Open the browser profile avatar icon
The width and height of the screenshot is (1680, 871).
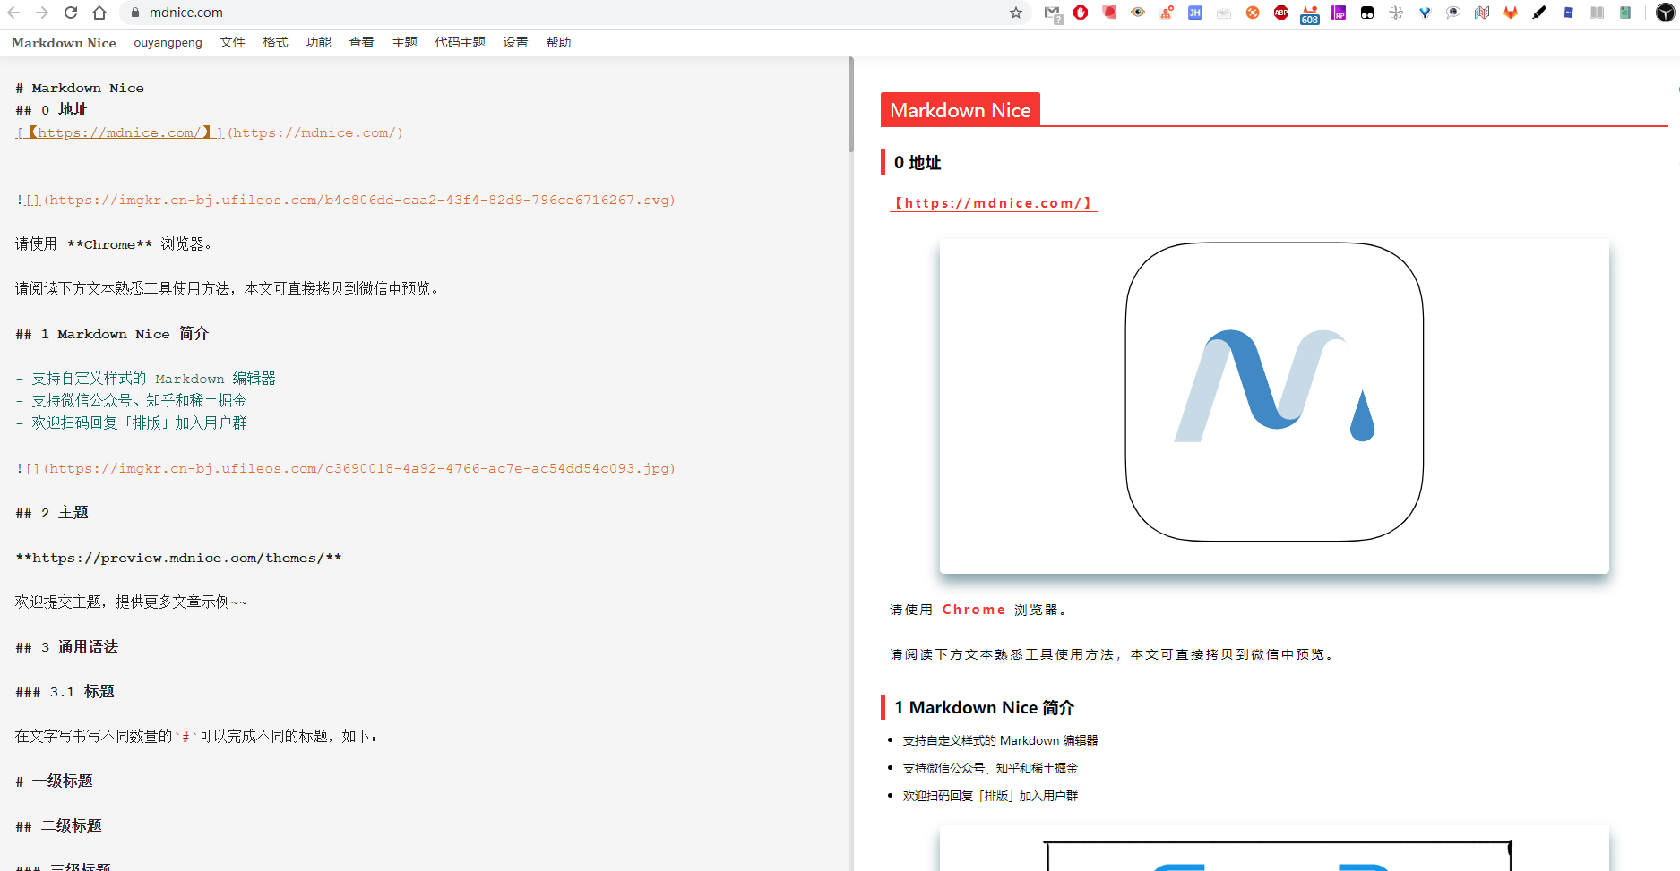coord(1665,13)
